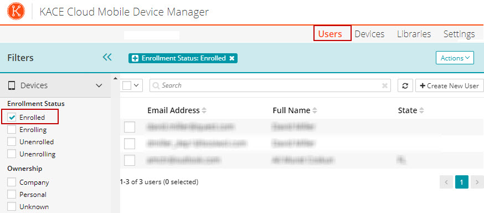Refresh the user list
This screenshot has height=213, width=484.
pos(405,85)
